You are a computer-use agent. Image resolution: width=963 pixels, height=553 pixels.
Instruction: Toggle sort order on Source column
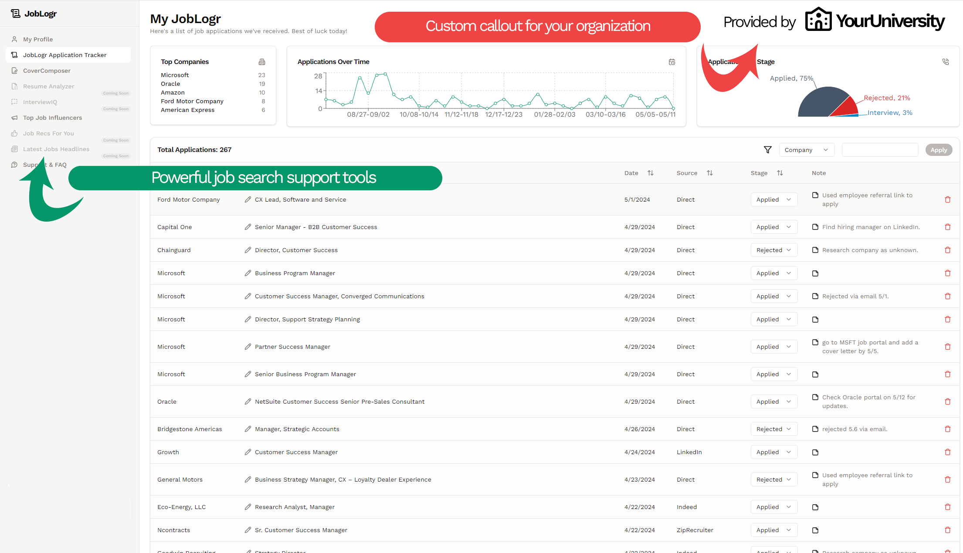(x=710, y=173)
